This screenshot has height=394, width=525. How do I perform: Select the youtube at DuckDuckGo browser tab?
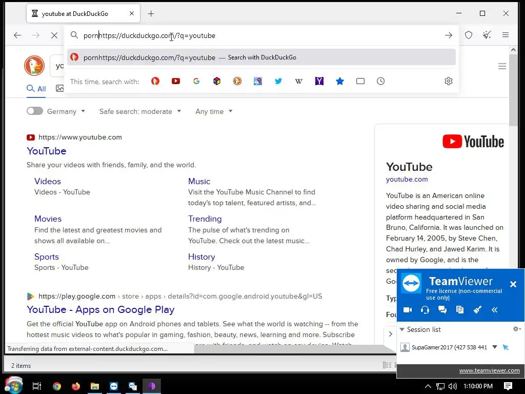[83, 14]
